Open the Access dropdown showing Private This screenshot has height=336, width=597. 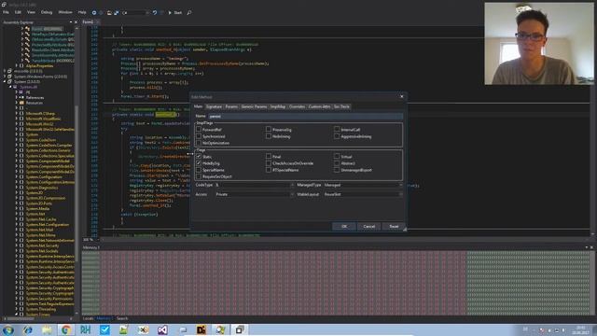[255, 194]
